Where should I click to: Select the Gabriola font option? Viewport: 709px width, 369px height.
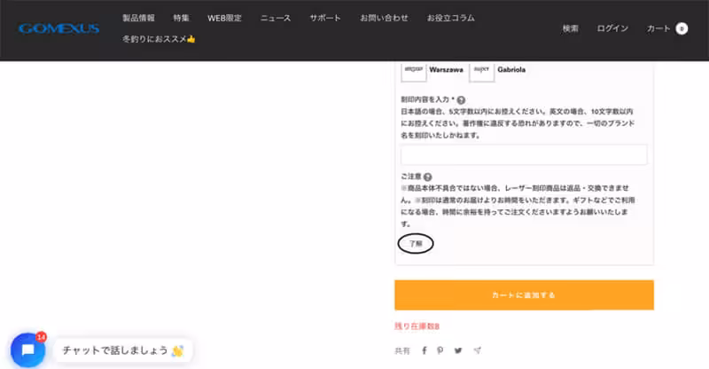[511, 70]
